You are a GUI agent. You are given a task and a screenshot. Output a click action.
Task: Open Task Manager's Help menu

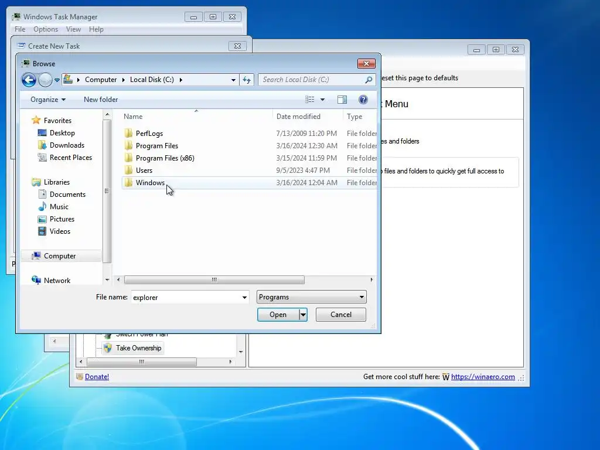[96, 29]
